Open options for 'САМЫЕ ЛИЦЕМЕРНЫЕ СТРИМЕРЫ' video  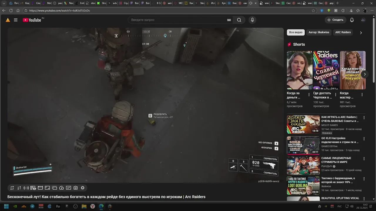click(x=364, y=159)
